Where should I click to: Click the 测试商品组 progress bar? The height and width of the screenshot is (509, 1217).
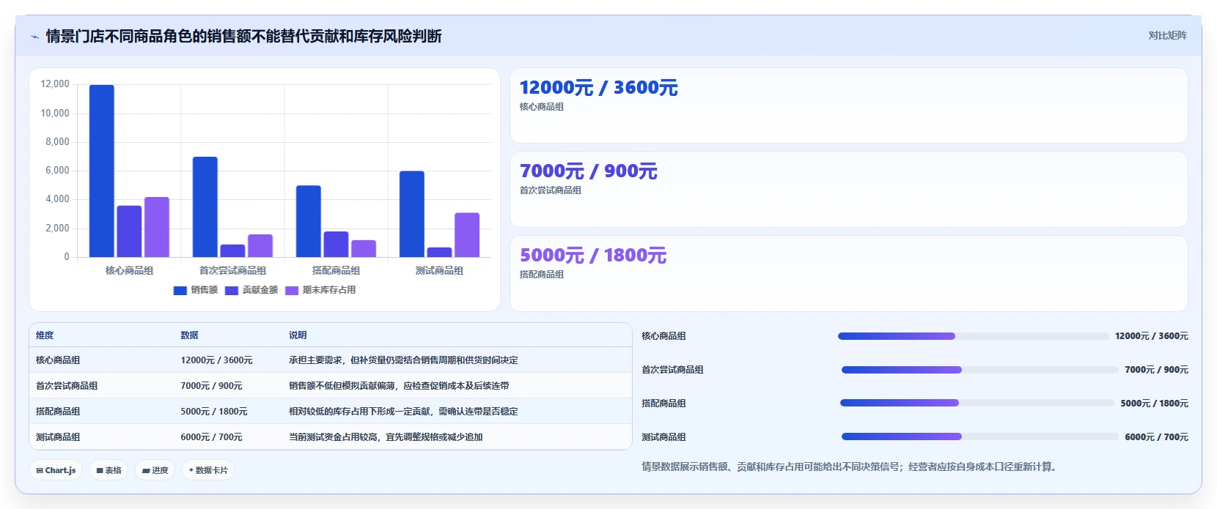980,437
